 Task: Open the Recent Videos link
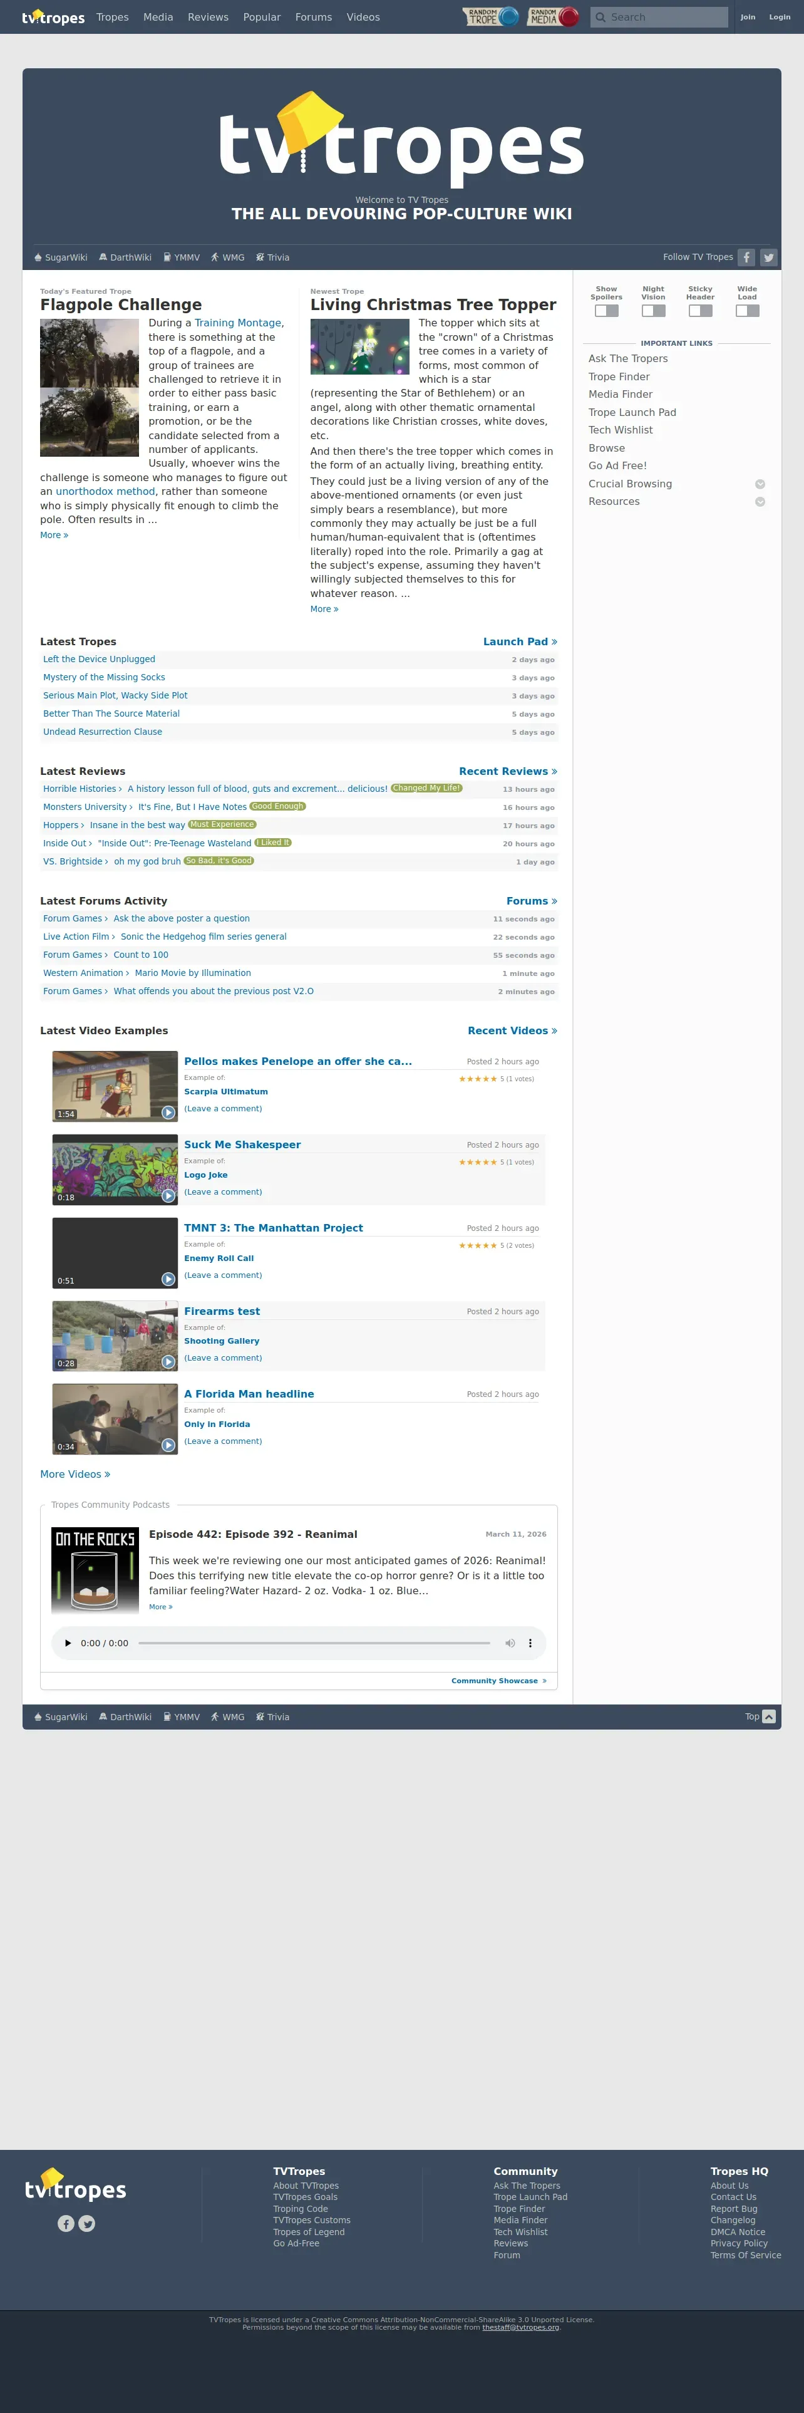tap(513, 1030)
